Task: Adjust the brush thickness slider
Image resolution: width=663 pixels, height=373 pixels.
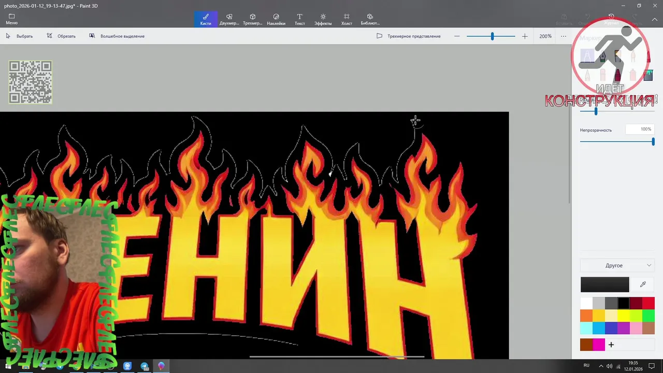Action: pos(596,111)
